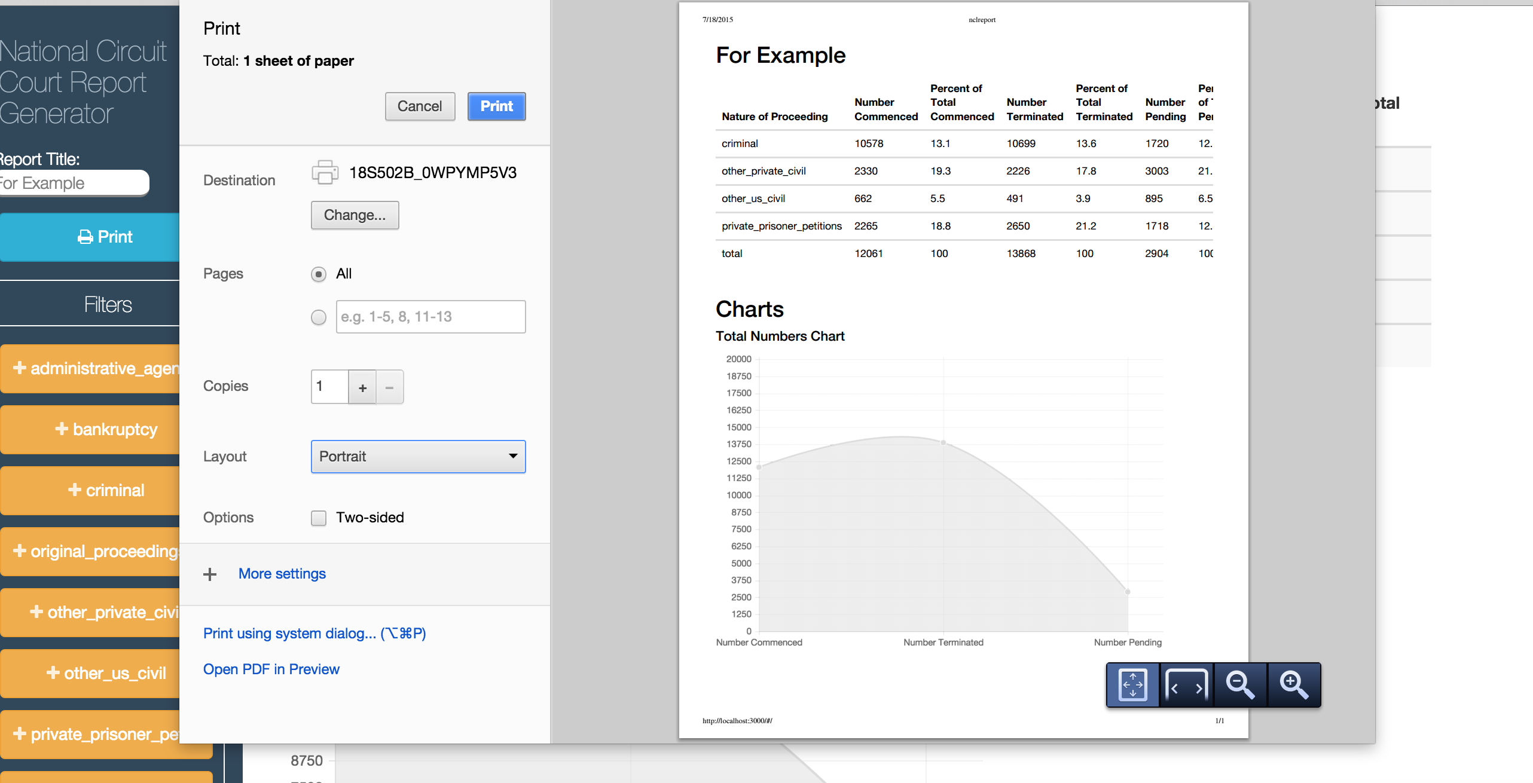Add the bankruptcy filter

click(106, 429)
